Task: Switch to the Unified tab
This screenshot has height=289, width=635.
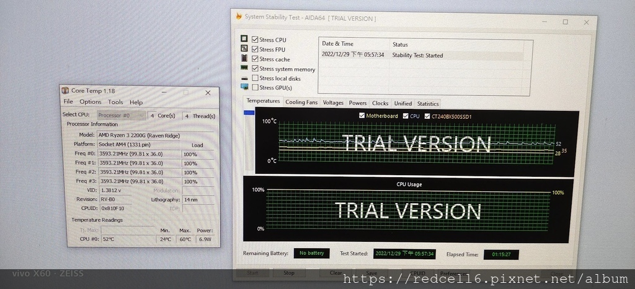Action: point(403,103)
